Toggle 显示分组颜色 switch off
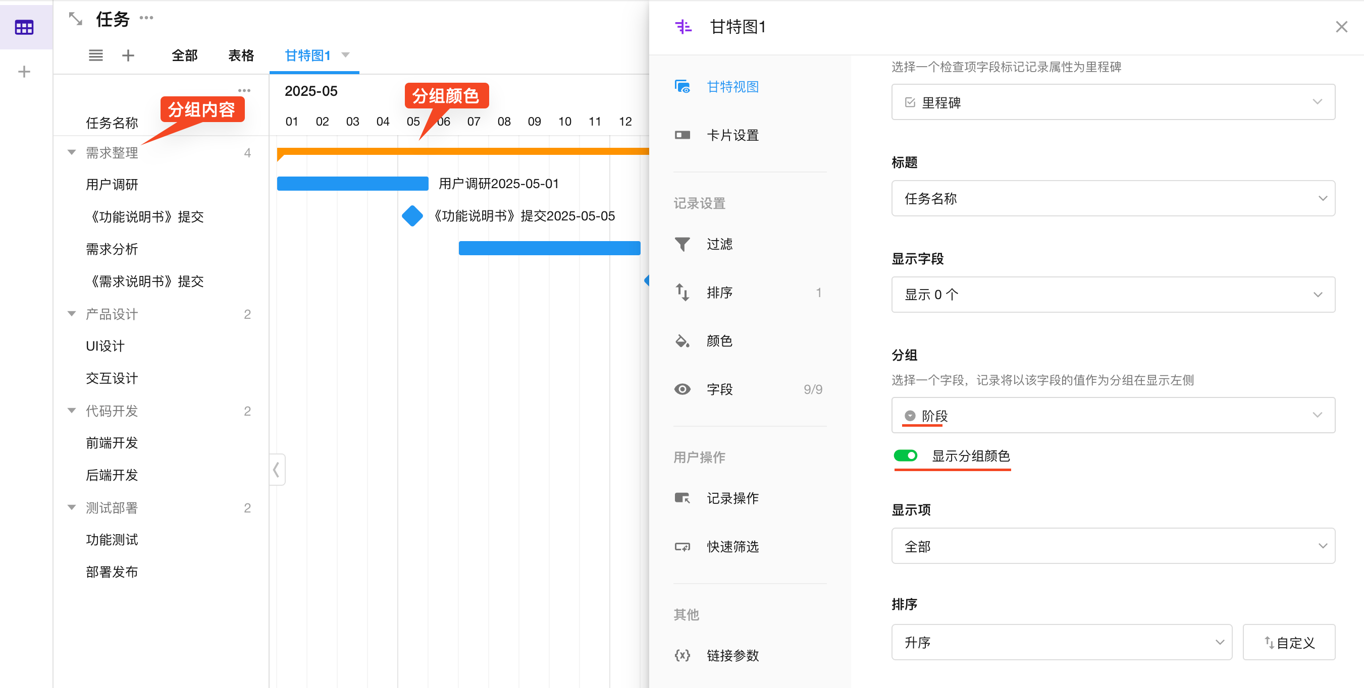The image size is (1364, 688). (905, 455)
